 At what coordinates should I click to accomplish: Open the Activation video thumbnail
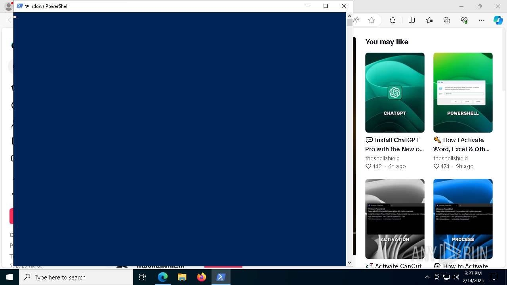click(395, 219)
